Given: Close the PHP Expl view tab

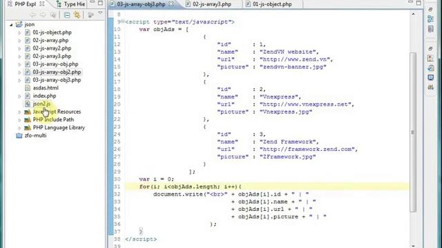Looking at the screenshot, I should click(x=42, y=4).
